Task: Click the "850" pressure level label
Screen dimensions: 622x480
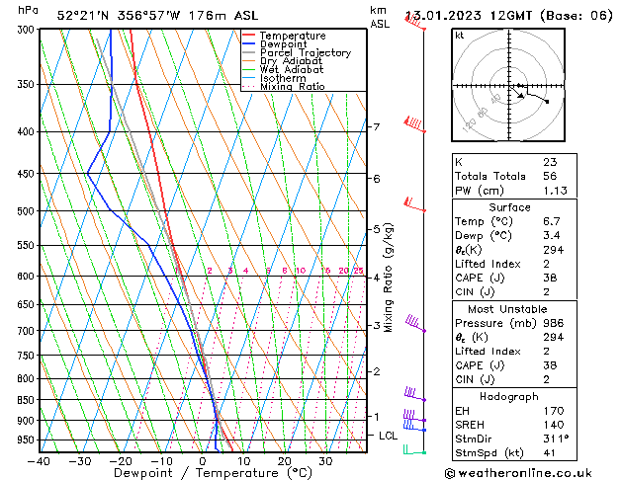Action: (x=28, y=400)
